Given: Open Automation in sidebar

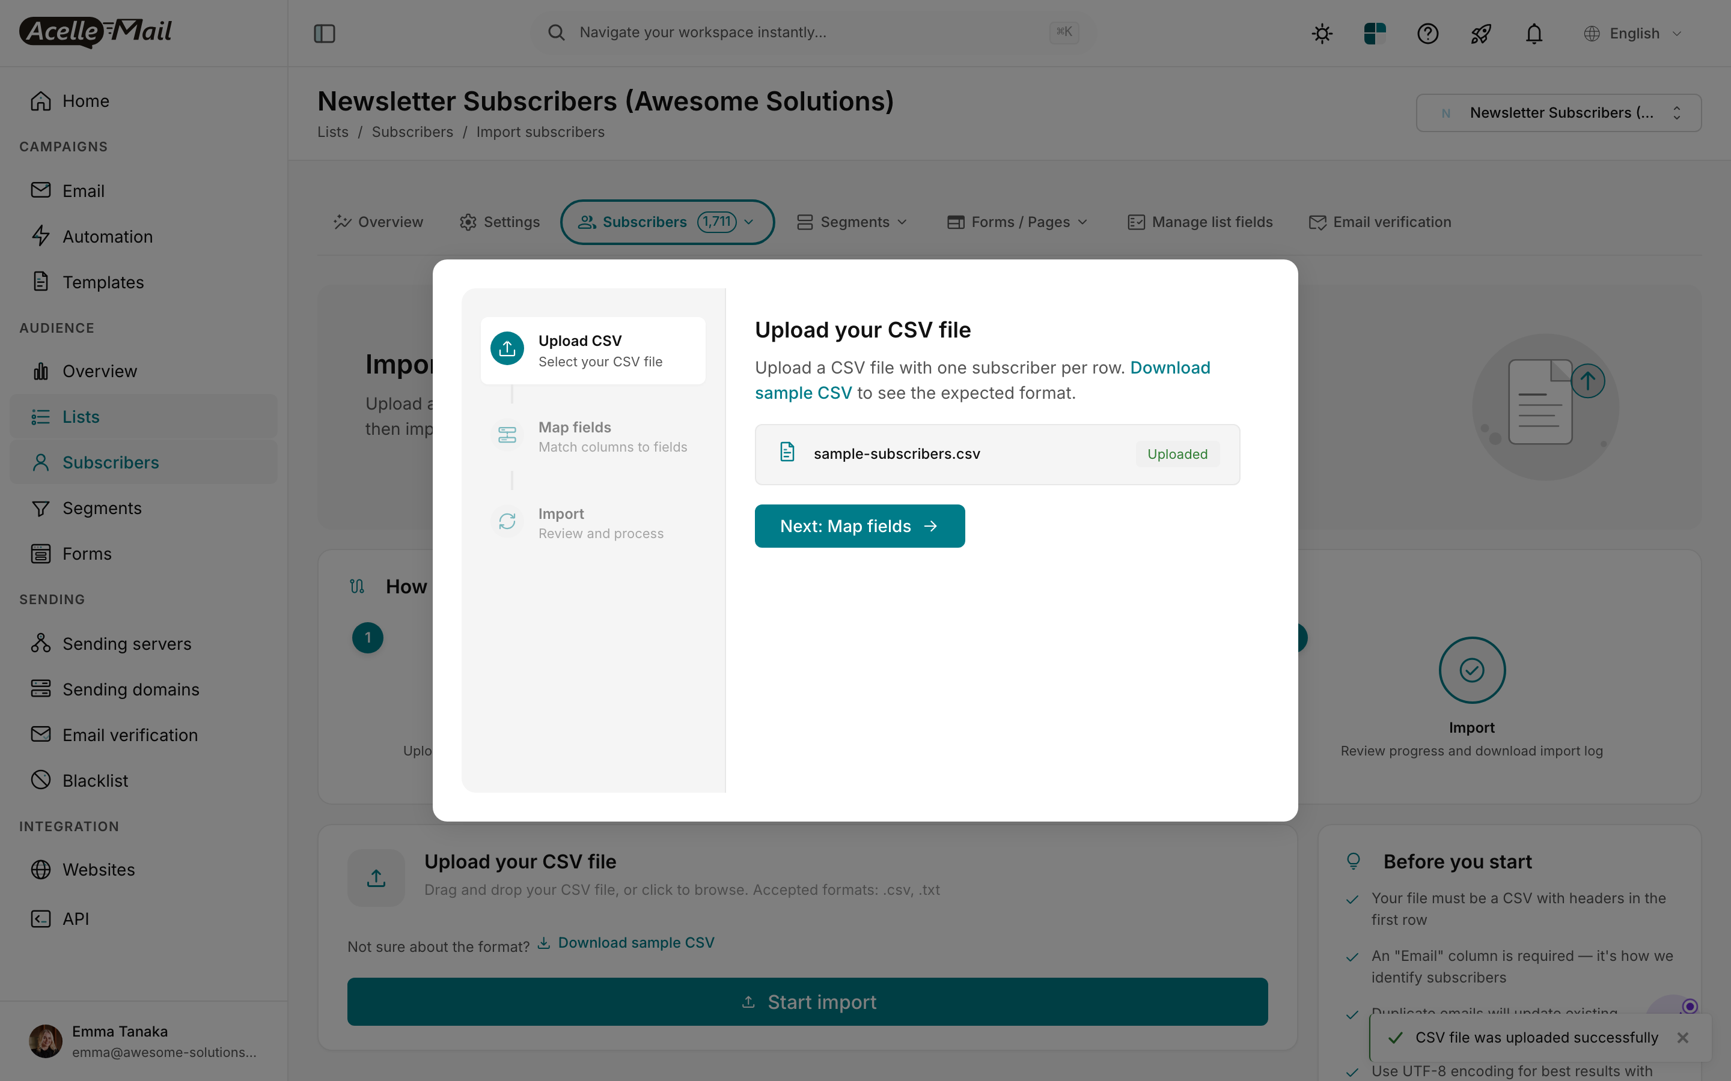Looking at the screenshot, I should [143, 237].
